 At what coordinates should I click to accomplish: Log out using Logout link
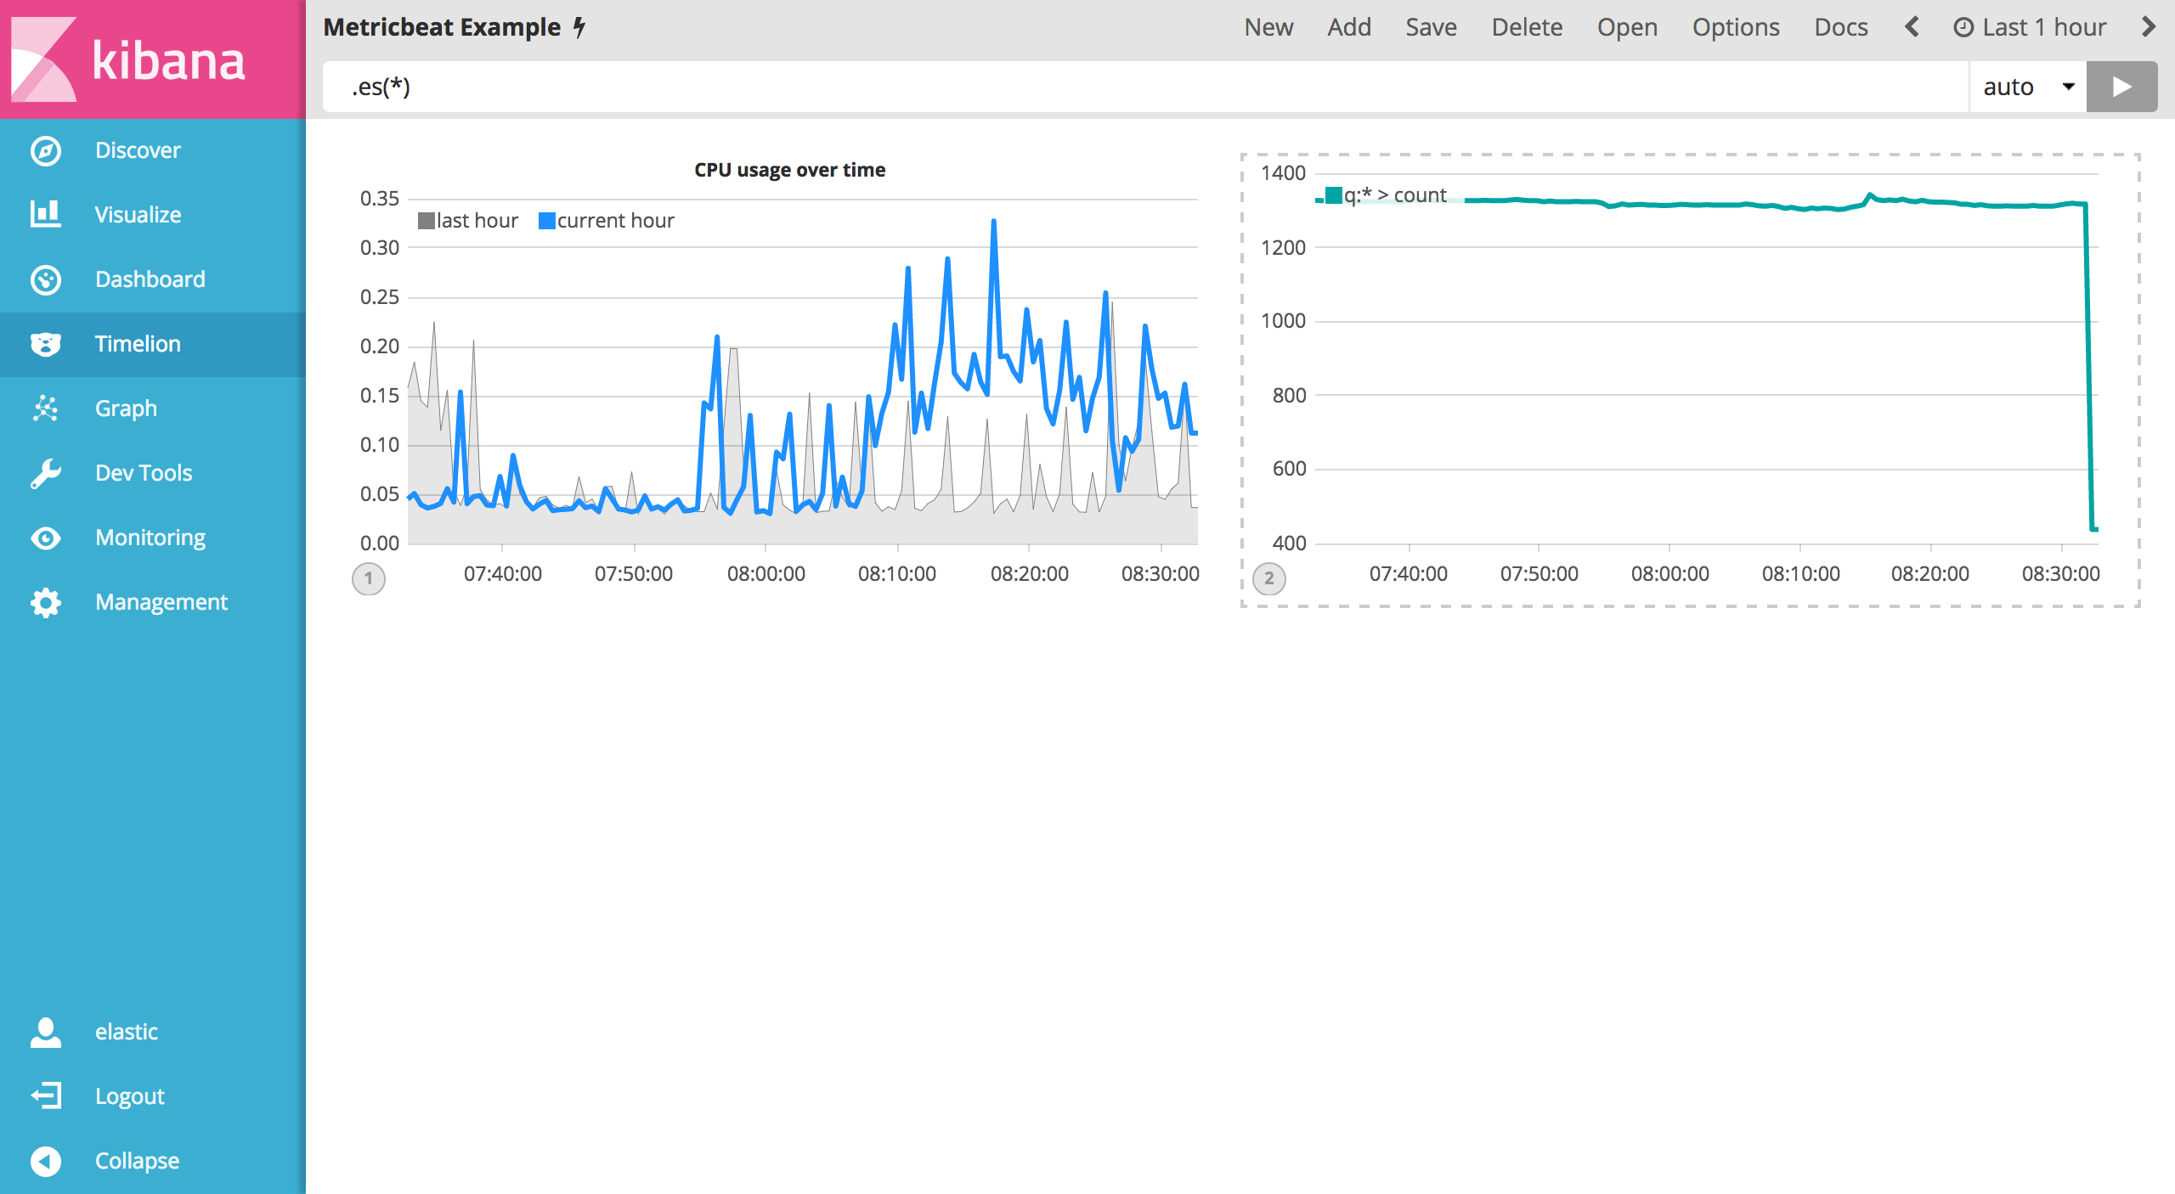point(129,1095)
